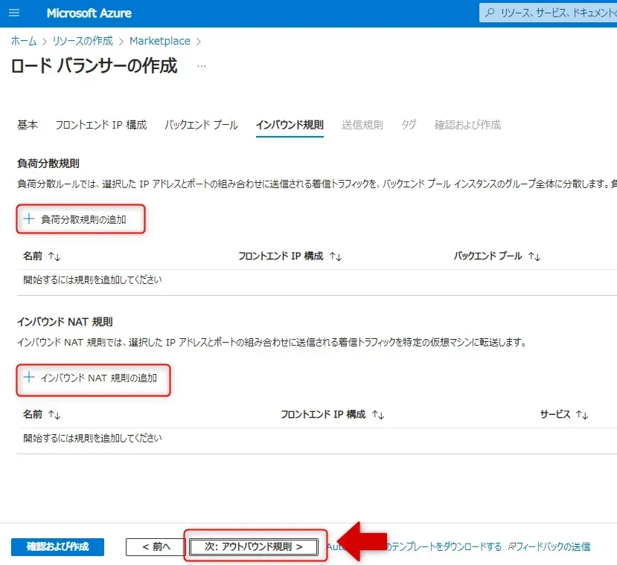Click the search magnifier icon in top bar
617x565 pixels.
click(x=490, y=13)
